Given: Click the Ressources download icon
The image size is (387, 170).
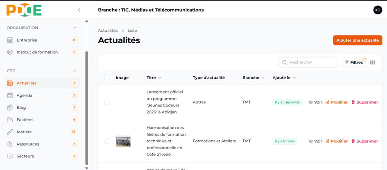Looking at the screenshot, I should [10, 144].
